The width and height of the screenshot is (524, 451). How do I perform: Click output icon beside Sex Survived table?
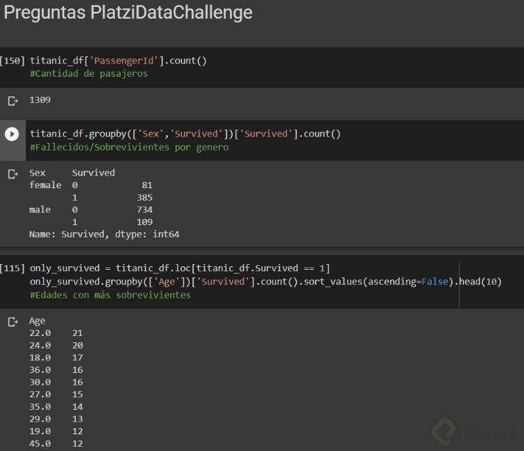[13, 174]
